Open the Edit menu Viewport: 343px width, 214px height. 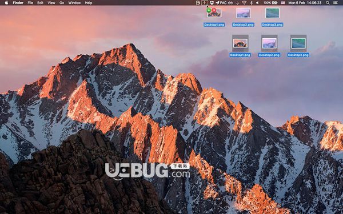40,3
